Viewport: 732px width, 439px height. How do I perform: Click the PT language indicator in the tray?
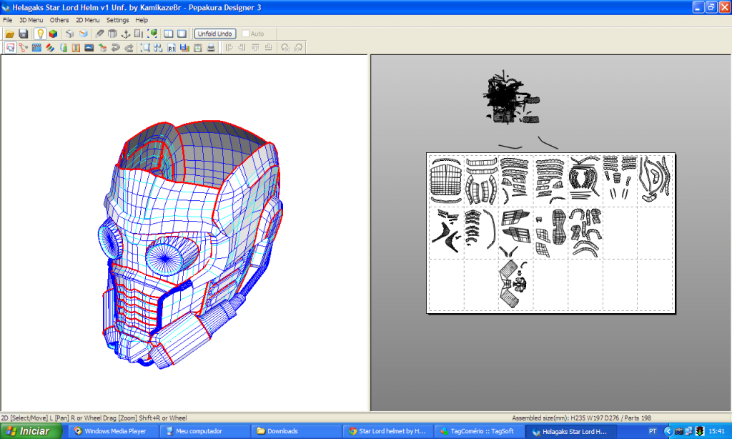(x=652, y=431)
